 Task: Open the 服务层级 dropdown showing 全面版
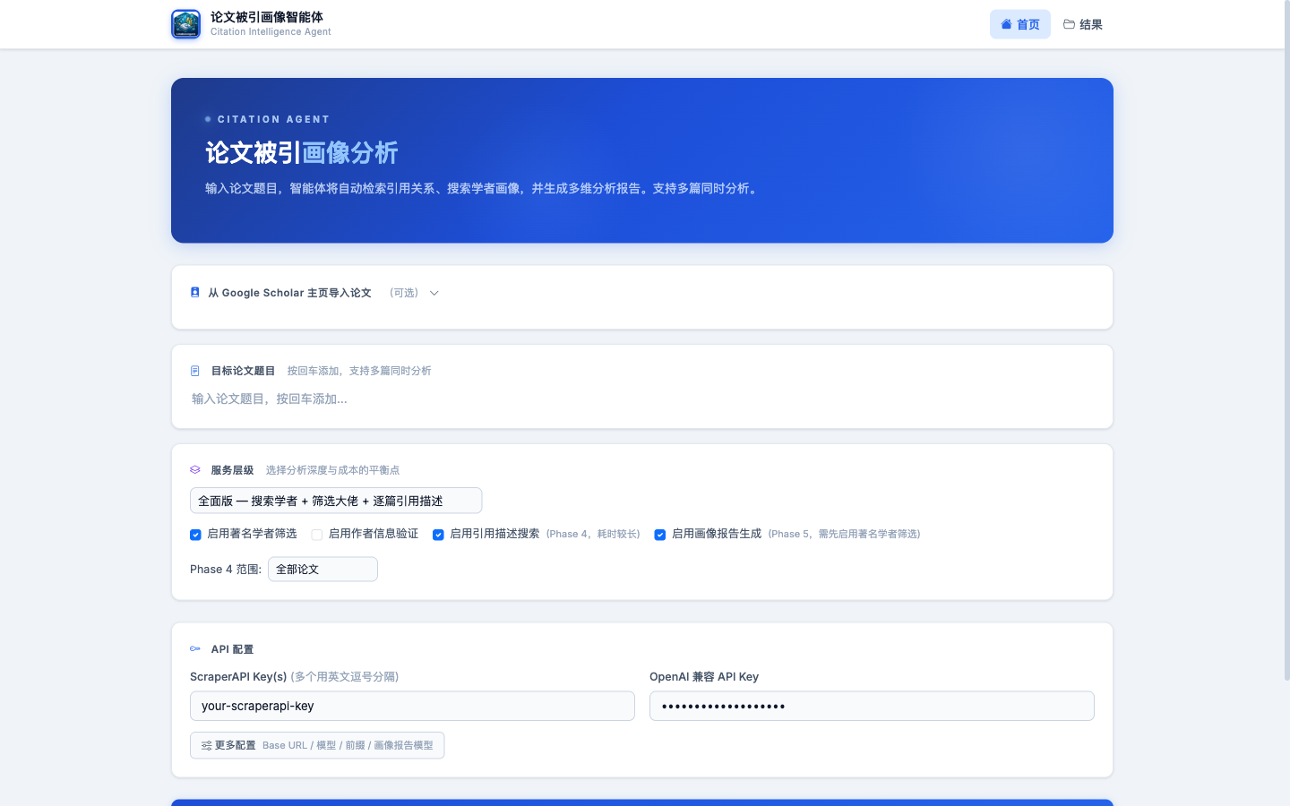coord(335,501)
